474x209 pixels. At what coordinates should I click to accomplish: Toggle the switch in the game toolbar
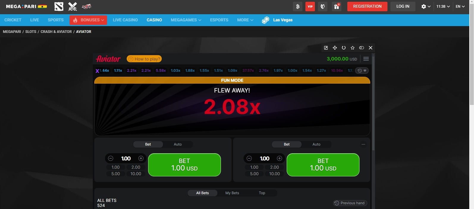pos(362,48)
